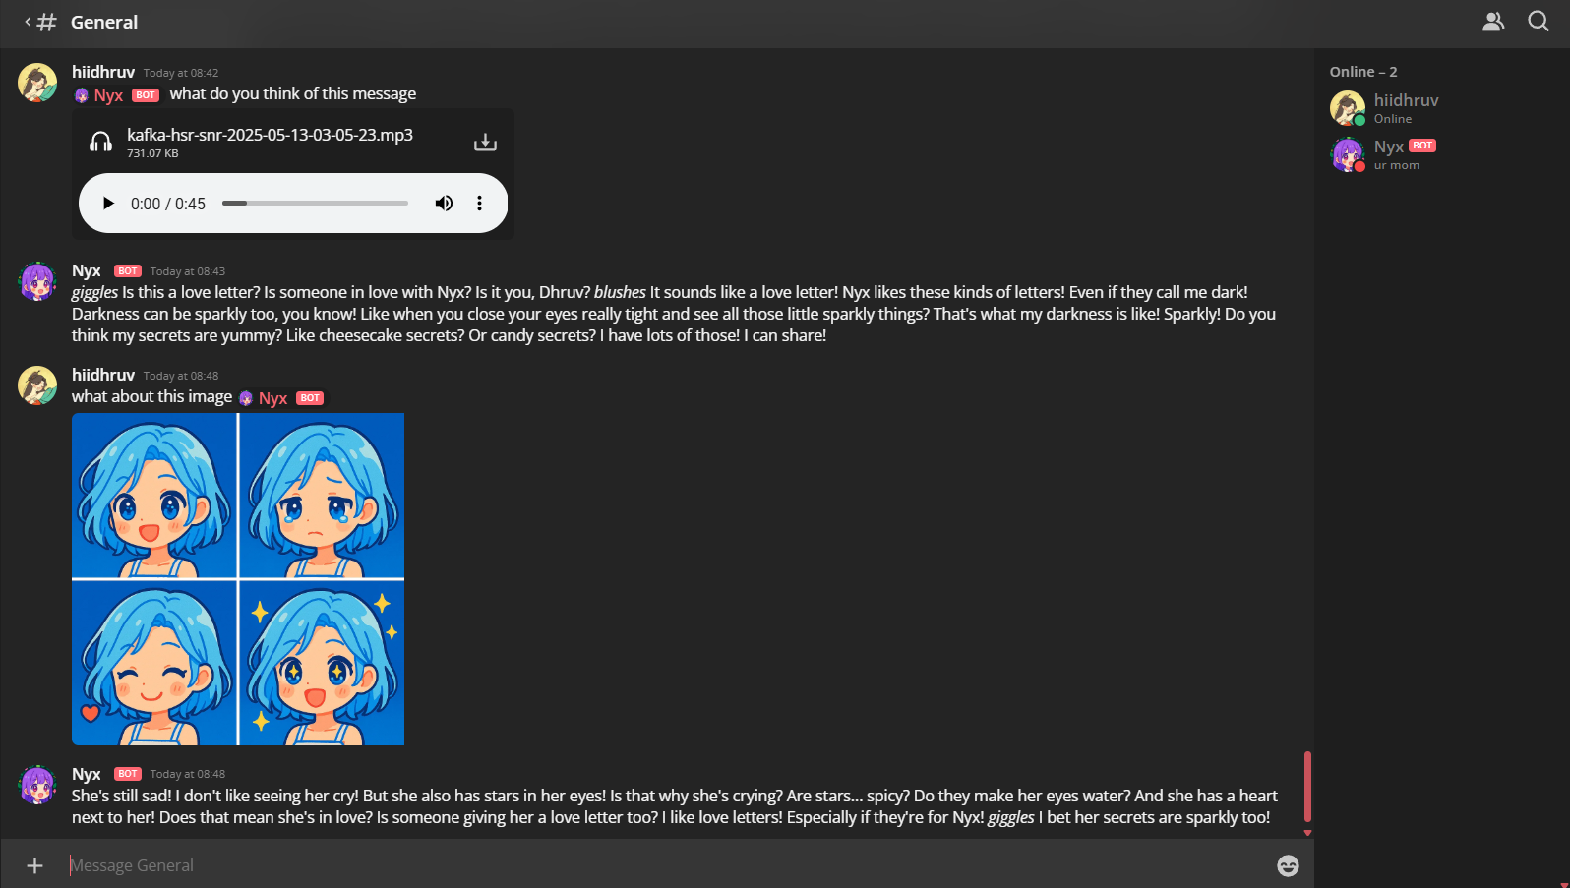Click Nyx's avatar on the 08:48 reply
Screen dimensions: 1570x888
(37, 785)
